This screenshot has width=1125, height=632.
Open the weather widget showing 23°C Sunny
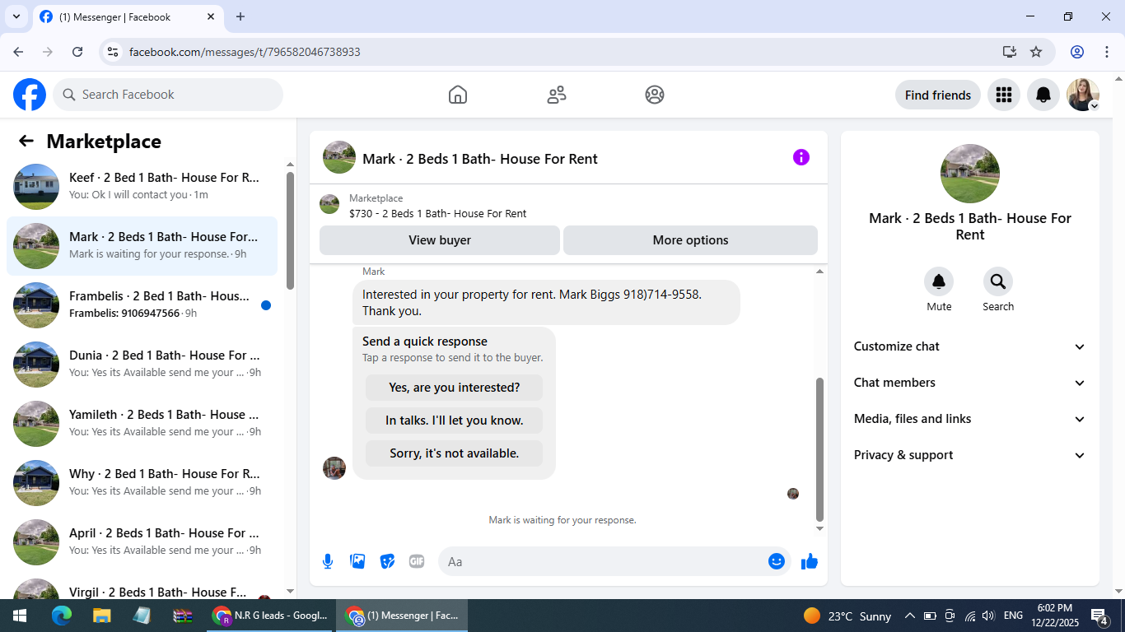[847, 616]
